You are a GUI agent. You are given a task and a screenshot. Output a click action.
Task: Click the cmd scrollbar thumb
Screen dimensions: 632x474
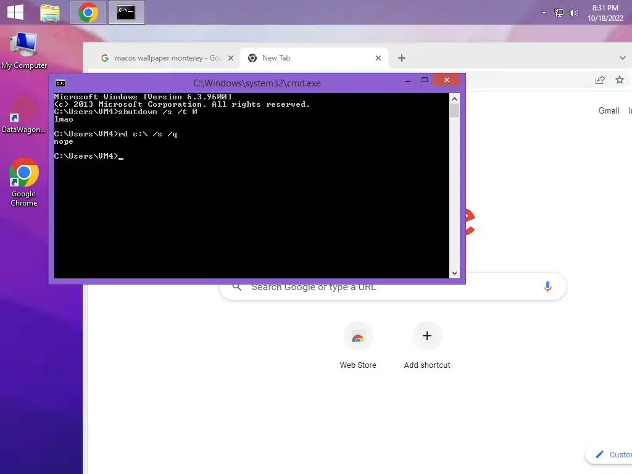coord(454,111)
